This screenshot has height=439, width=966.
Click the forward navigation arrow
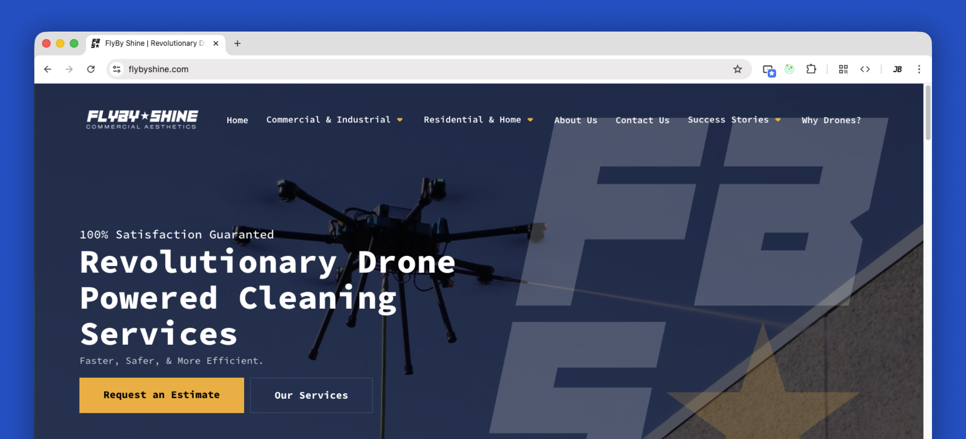(x=69, y=69)
